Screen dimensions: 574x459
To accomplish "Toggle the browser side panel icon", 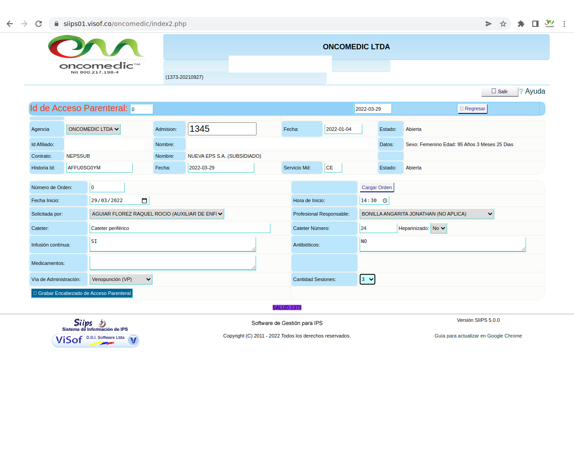I will [535, 24].
